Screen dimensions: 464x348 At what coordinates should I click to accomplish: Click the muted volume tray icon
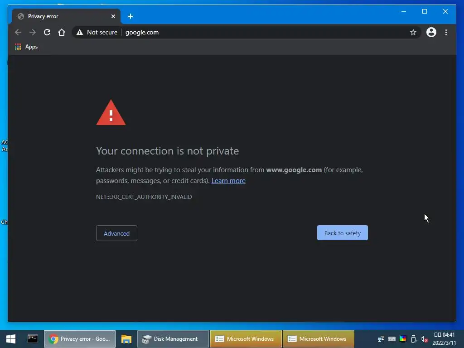pos(424,339)
